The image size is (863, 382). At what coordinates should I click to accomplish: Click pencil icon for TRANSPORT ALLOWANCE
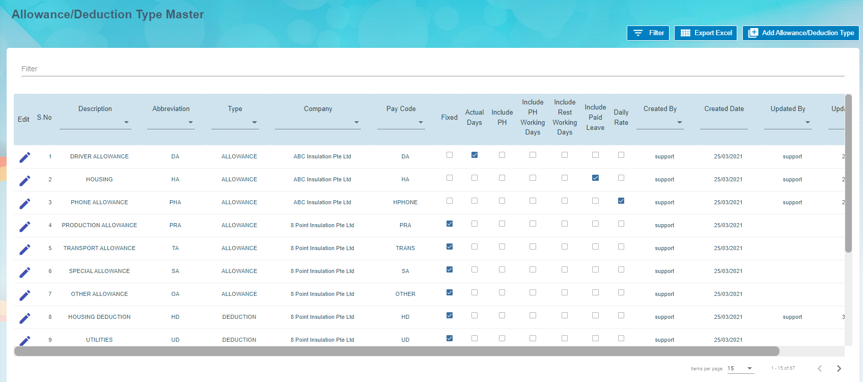click(24, 249)
